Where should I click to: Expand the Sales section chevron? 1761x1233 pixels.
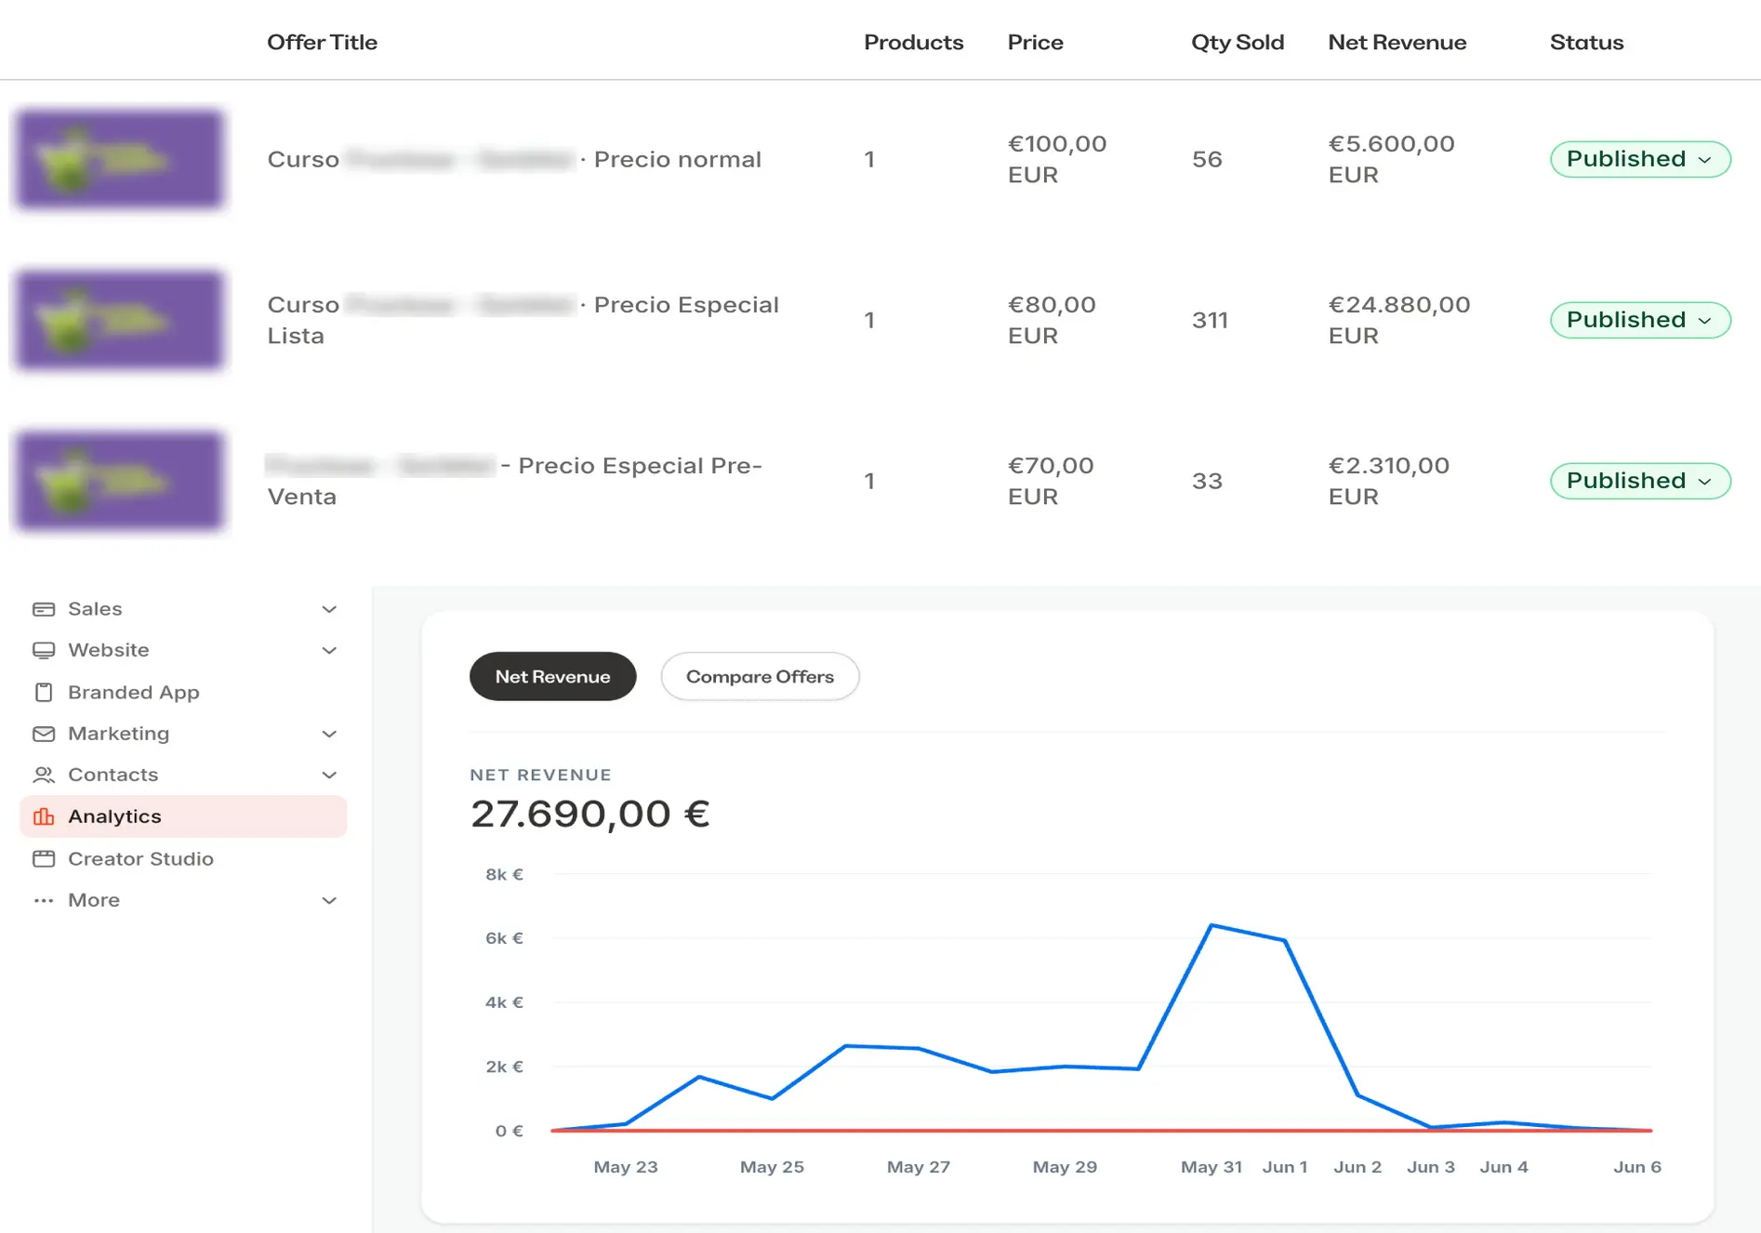click(x=328, y=608)
